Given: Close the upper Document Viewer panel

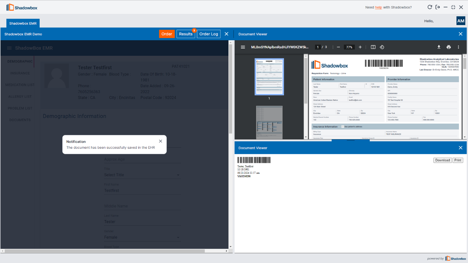Looking at the screenshot, I should point(461,34).
